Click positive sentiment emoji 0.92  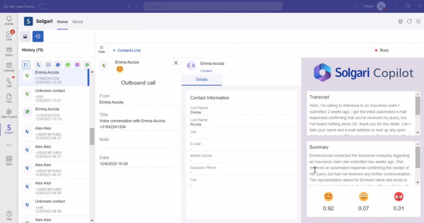coord(328,197)
